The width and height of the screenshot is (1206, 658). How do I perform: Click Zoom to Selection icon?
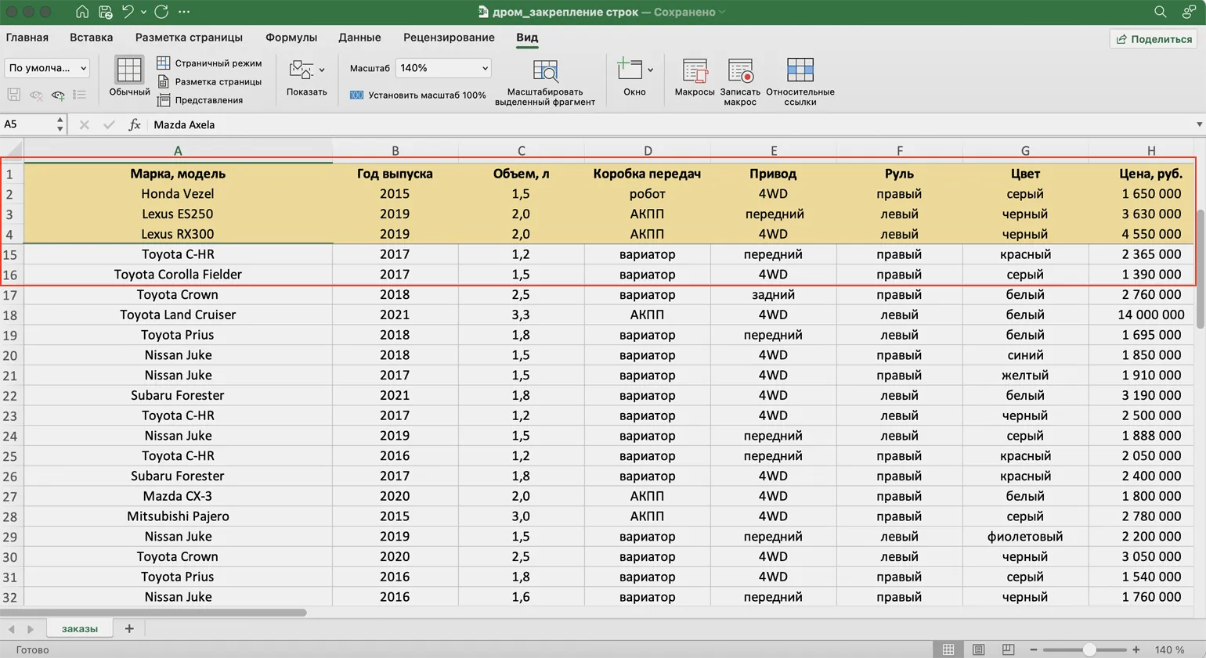coord(544,71)
